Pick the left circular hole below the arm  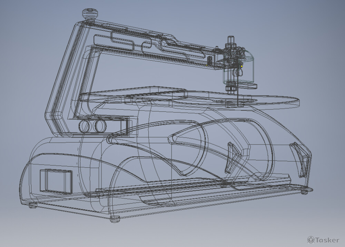85,126
